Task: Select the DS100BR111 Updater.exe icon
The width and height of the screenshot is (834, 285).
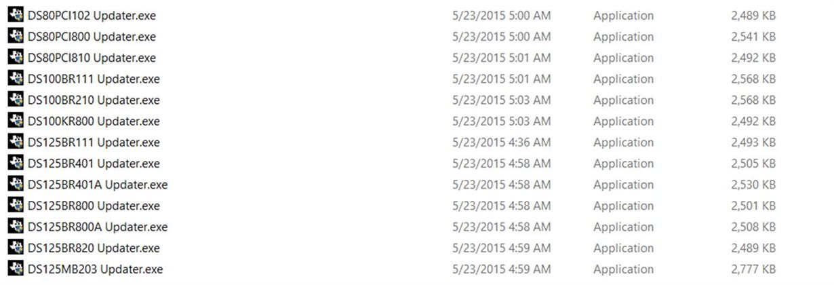Action: click(16, 78)
